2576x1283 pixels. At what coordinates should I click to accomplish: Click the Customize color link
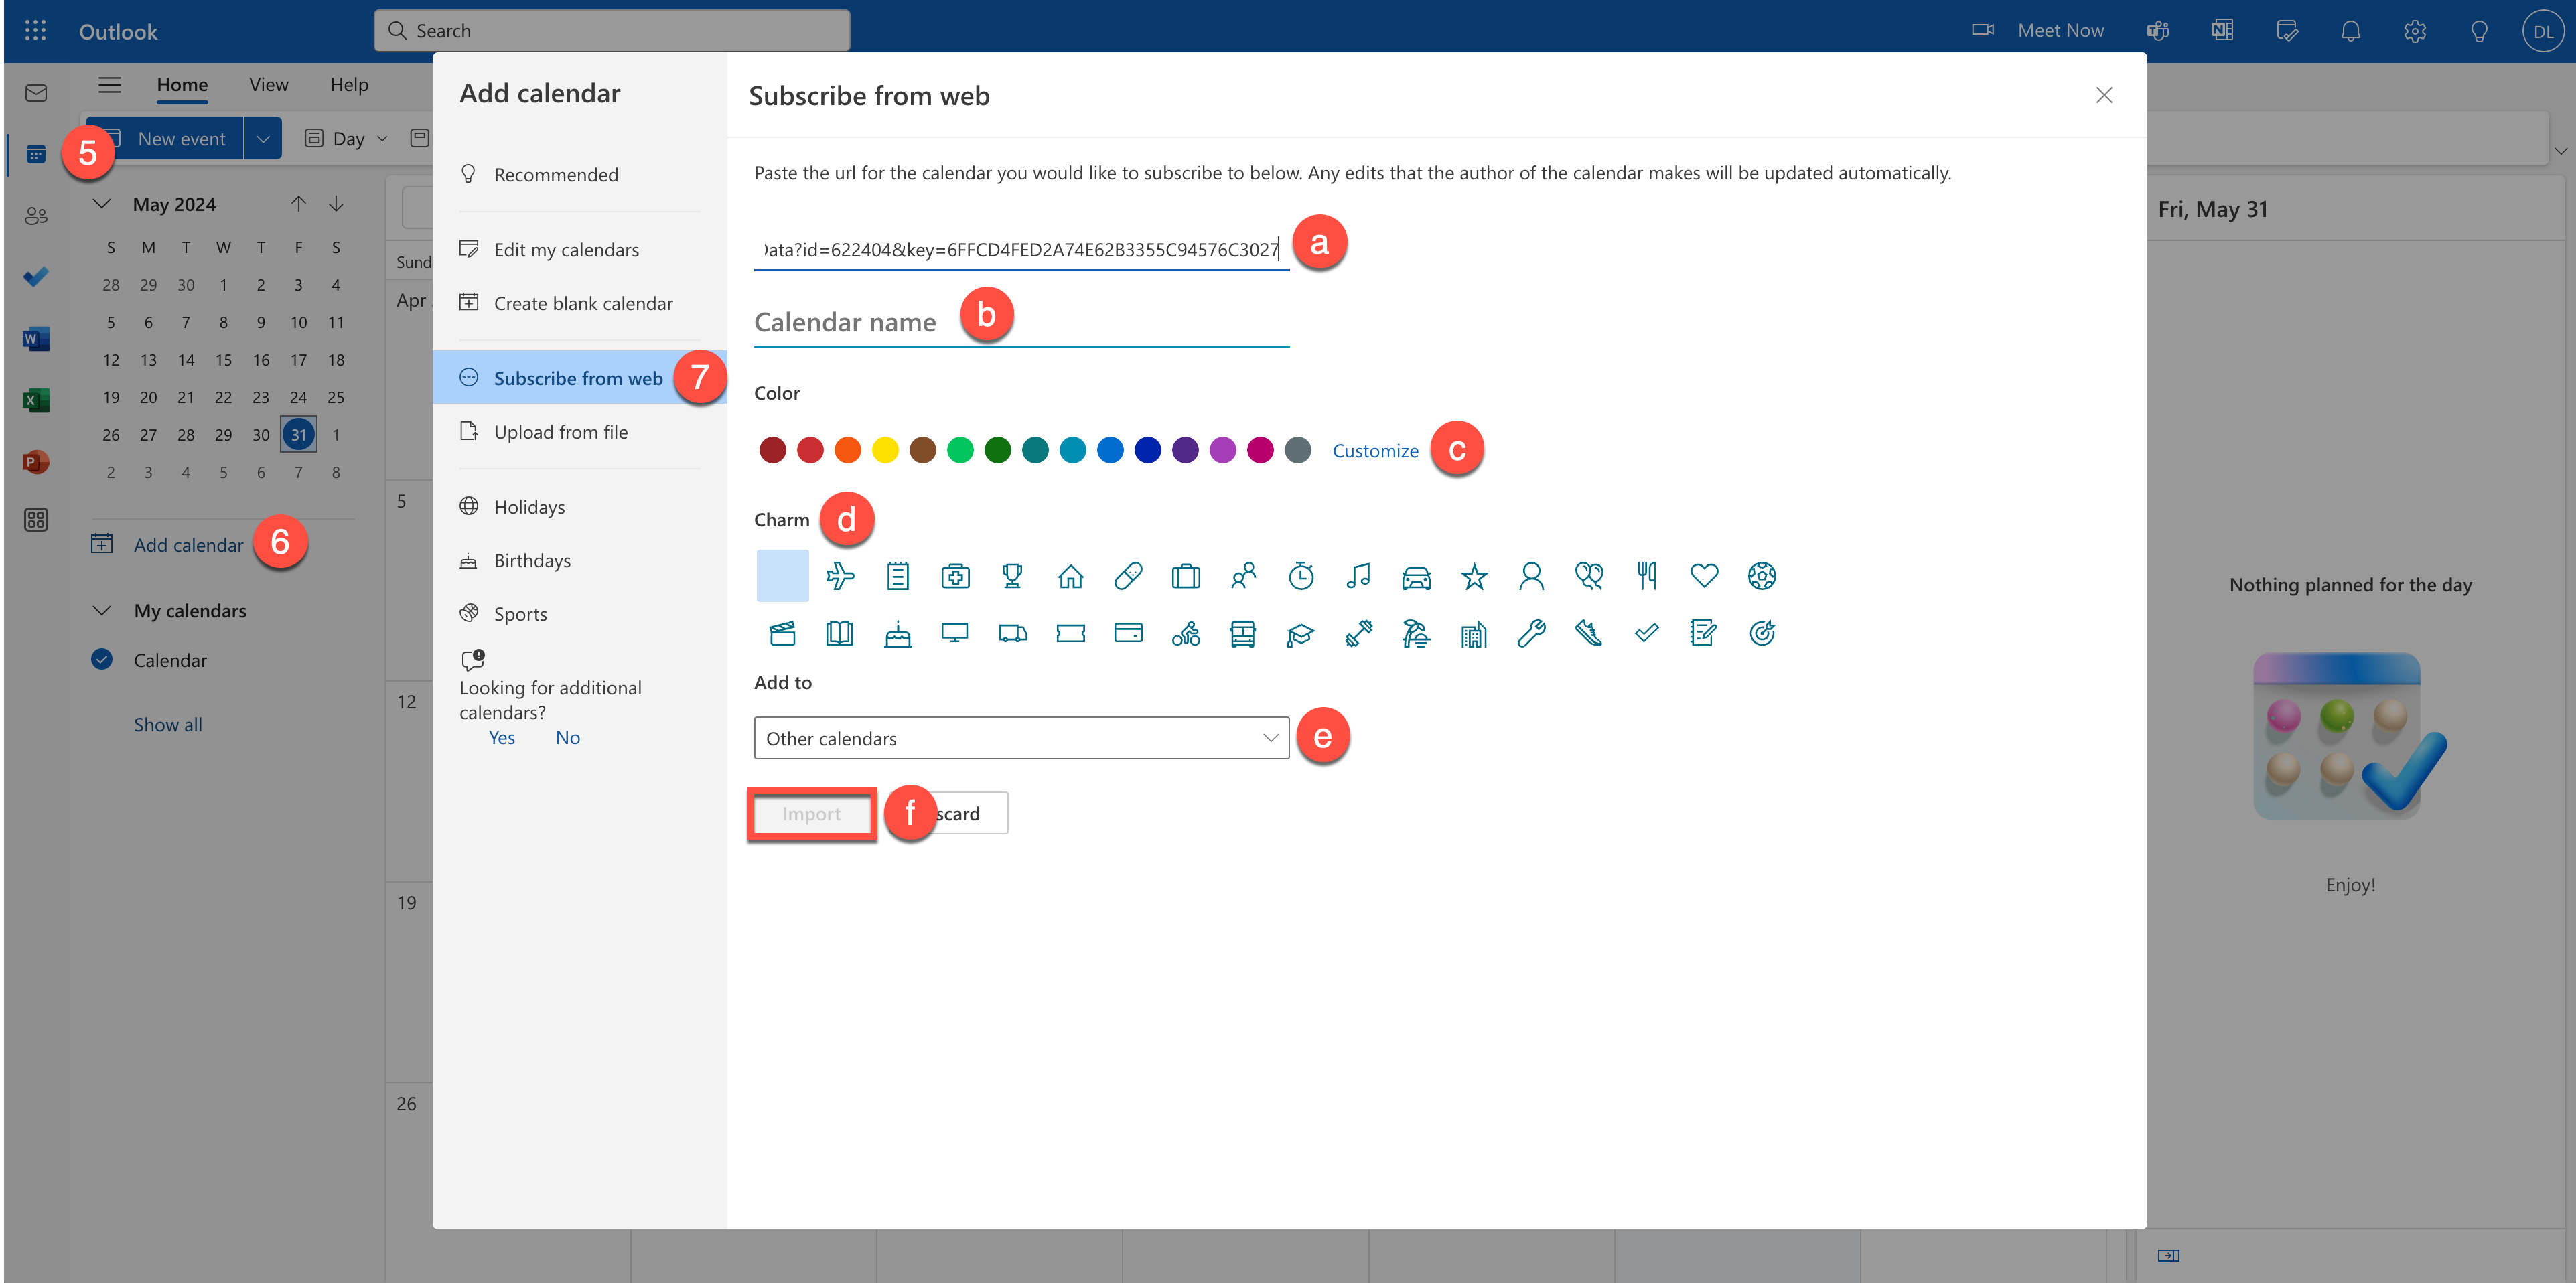(x=1375, y=450)
